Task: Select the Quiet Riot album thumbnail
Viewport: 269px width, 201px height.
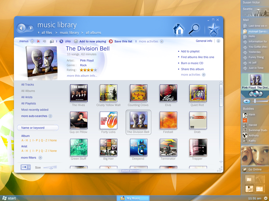Action: coord(198,93)
